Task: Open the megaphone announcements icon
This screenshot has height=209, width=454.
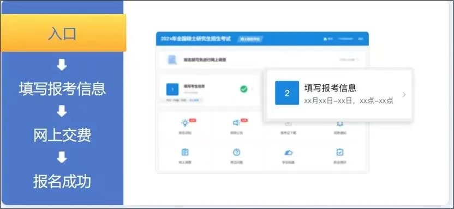Action: coord(236,123)
